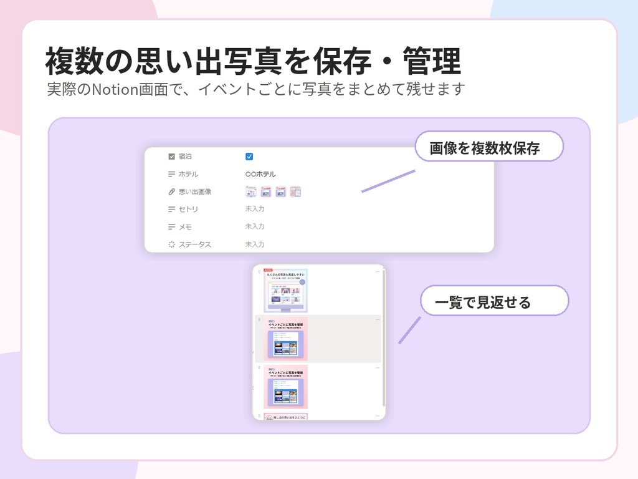Image resolution: width=638 pixels, height=479 pixels.
Task: Click the empty 未入力 field of セトリ
Action: coord(255,209)
